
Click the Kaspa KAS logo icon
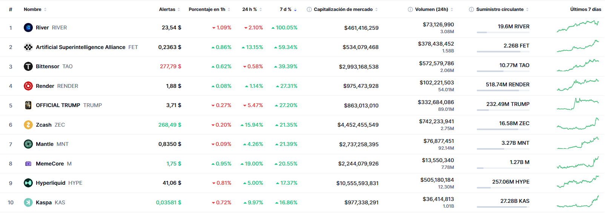point(28,202)
